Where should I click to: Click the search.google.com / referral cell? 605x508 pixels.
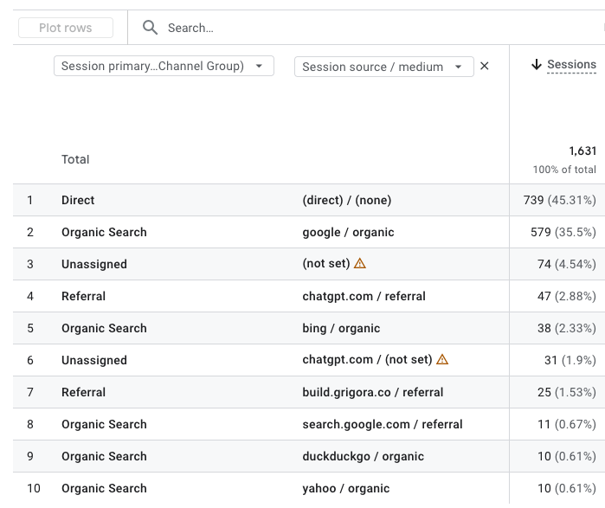tap(383, 424)
